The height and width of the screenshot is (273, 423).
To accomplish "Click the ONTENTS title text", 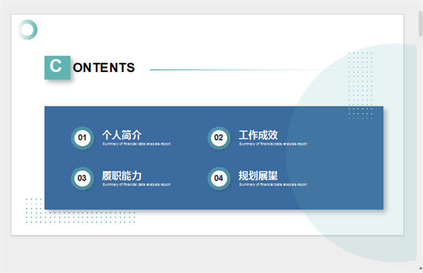I will point(104,68).
